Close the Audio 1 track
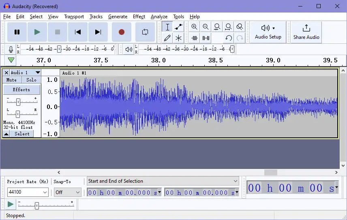This screenshot has height=220, width=347. tap(6, 73)
